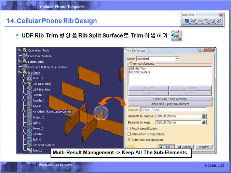This screenshot has width=231, height=173.
Task: Click the icon next to Elements to keep
Action: tap(204, 122)
